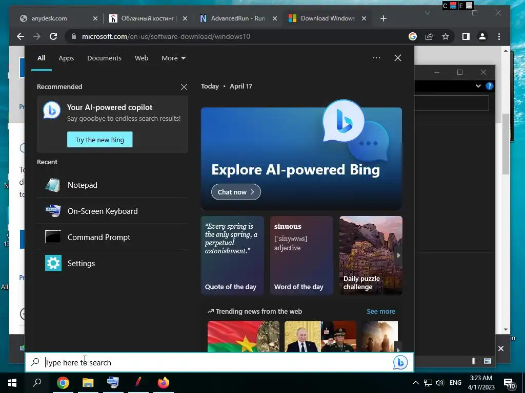Open Chrome profile avatar menu

pyautogui.click(x=482, y=36)
